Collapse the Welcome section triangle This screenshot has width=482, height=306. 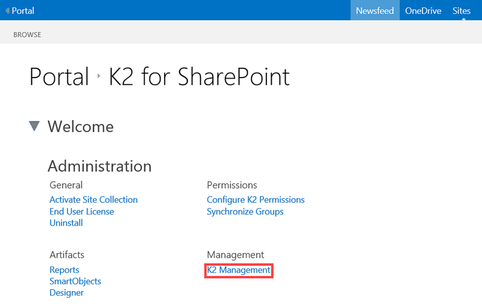click(x=34, y=126)
